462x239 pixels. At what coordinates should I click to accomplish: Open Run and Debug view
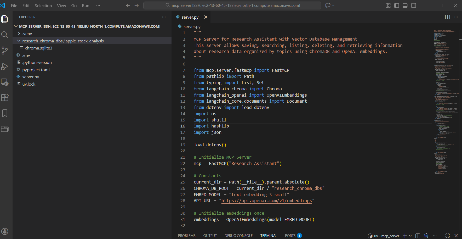click(5, 66)
